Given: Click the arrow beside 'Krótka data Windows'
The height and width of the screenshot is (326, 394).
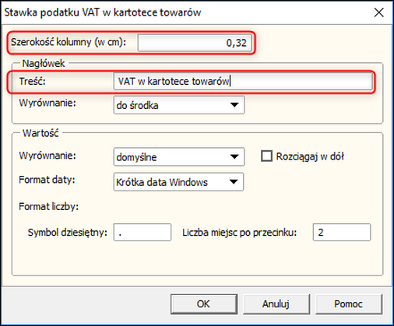Looking at the screenshot, I should pyautogui.click(x=234, y=182).
